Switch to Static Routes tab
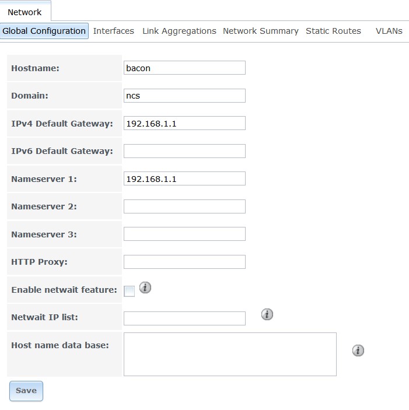Image resolution: width=409 pixels, height=410 pixels. pos(333,31)
